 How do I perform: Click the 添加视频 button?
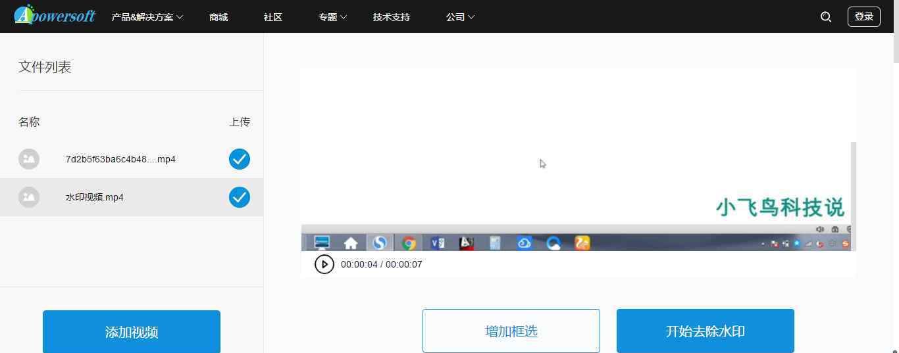coord(132,332)
